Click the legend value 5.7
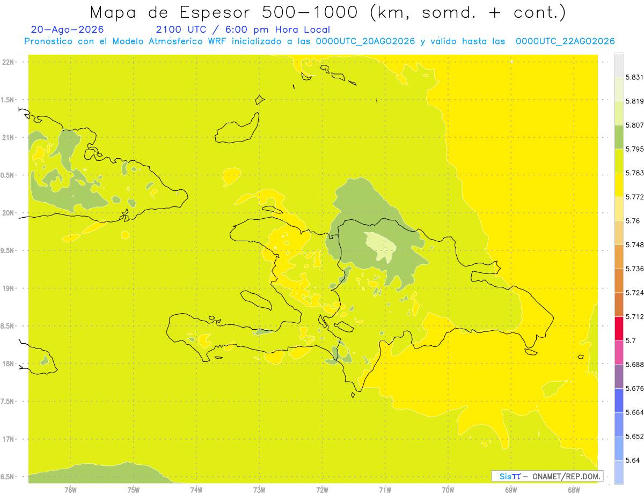Viewport: 644px width, 497px height. [631, 340]
